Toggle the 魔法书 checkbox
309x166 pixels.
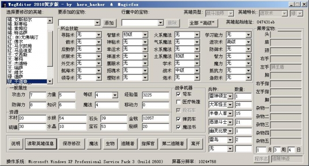tap(178, 127)
